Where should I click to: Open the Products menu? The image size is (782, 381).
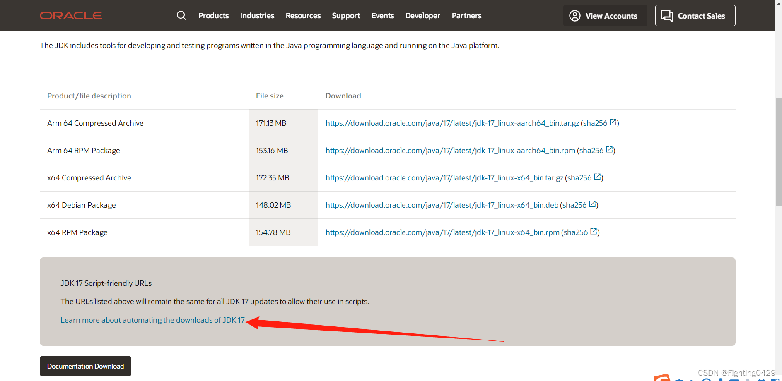coord(213,16)
